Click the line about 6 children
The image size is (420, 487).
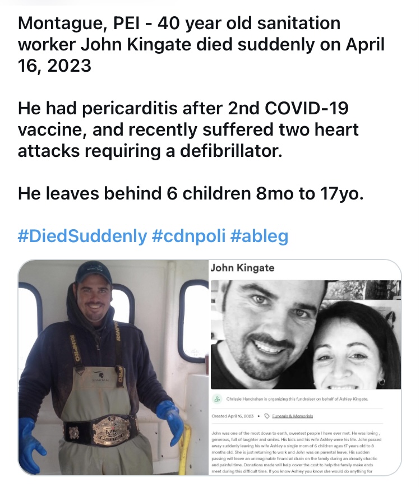(x=191, y=193)
